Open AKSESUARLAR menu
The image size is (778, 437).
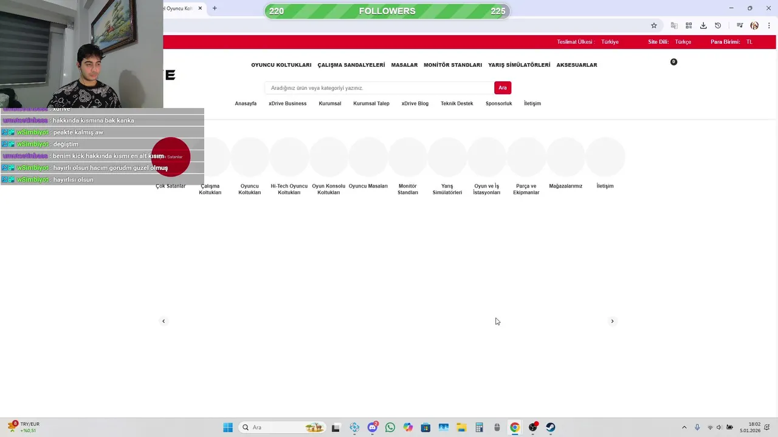coord(577,65)
